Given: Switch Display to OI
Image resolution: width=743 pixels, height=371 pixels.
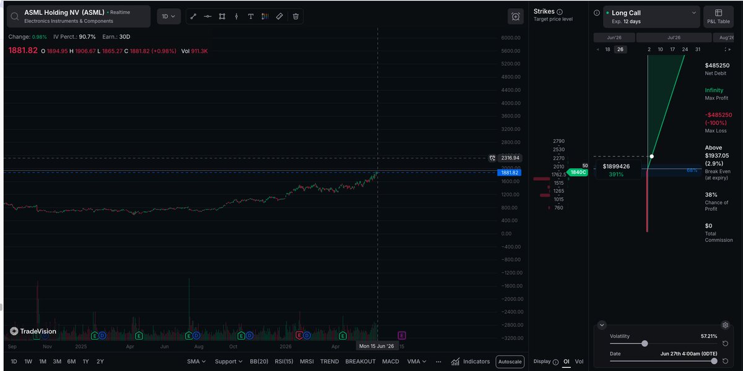Looking at the screenshot, I should (566, 362).
